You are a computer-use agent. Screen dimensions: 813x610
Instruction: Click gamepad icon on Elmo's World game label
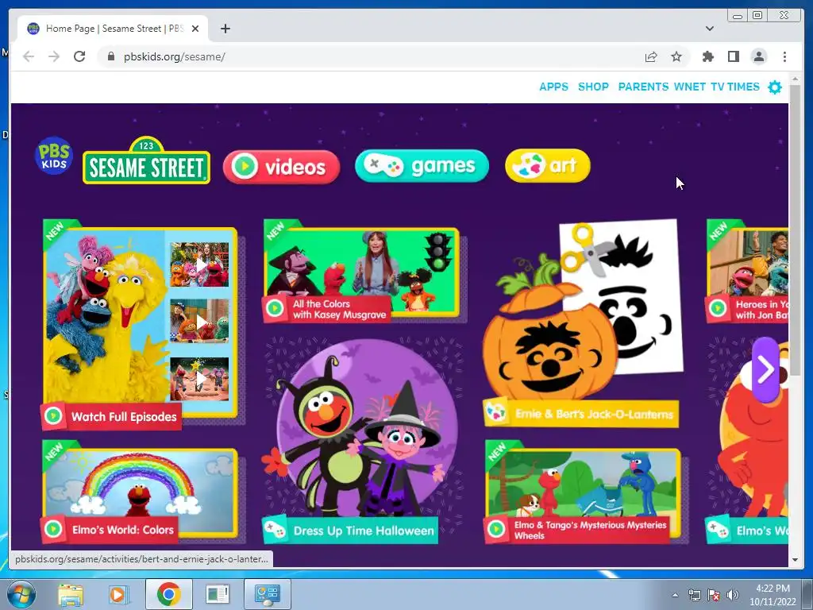click(718, 530)
